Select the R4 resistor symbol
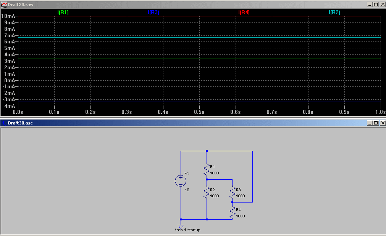Image resolution: width=386 pixels, height=236 pixels. [233, 213]
